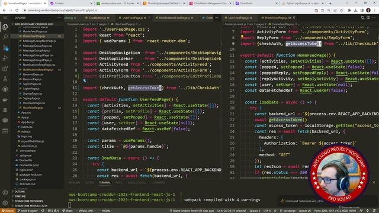Click the 'pages' breadcrumb in the left editor
Viewport: 379px width, 213px height.
pyautogui.click(x=102, y=24)
